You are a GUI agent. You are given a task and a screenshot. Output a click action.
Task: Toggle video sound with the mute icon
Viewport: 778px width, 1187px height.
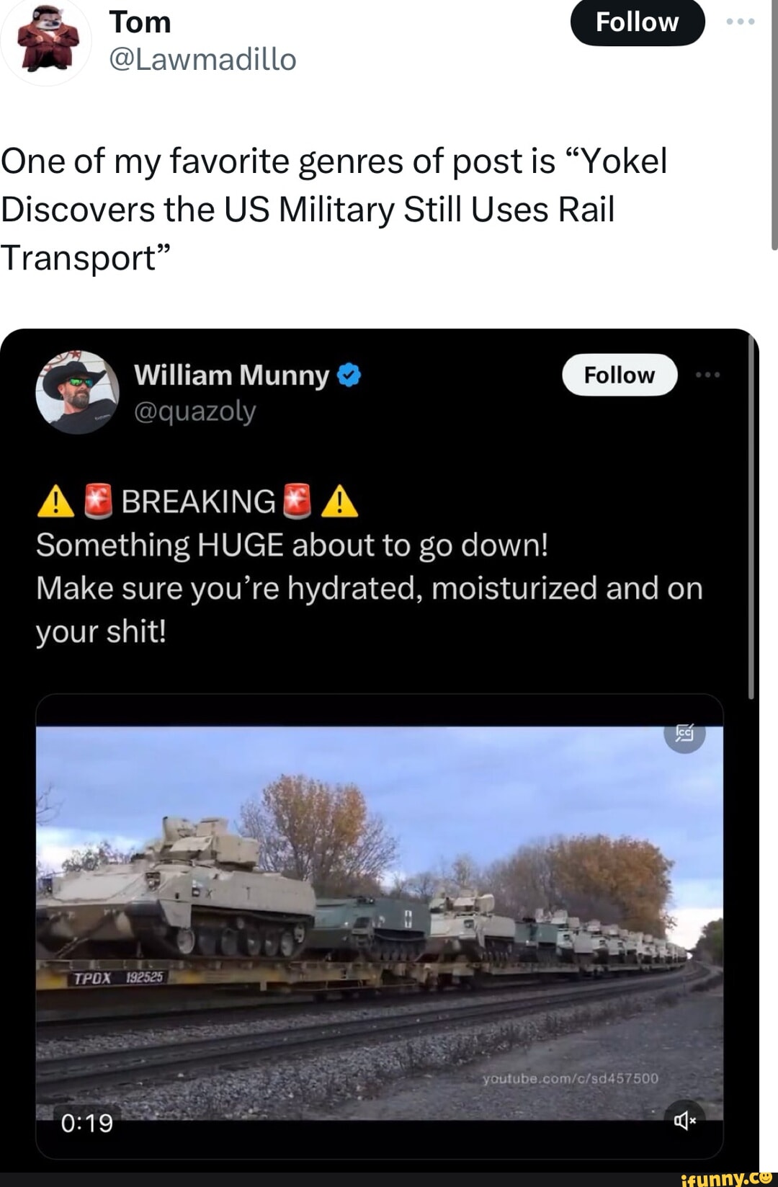point(684,1120)
